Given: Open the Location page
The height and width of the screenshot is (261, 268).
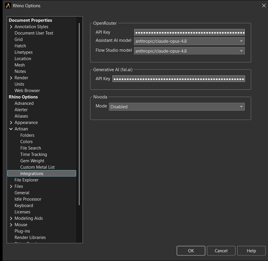Looking at the screenshot, I should point(23,59).
